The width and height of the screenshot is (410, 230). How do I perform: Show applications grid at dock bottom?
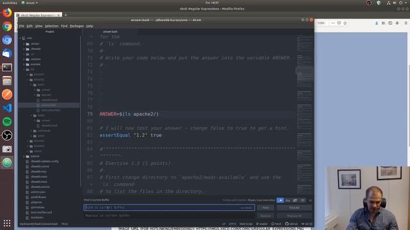tap(7, 223)
